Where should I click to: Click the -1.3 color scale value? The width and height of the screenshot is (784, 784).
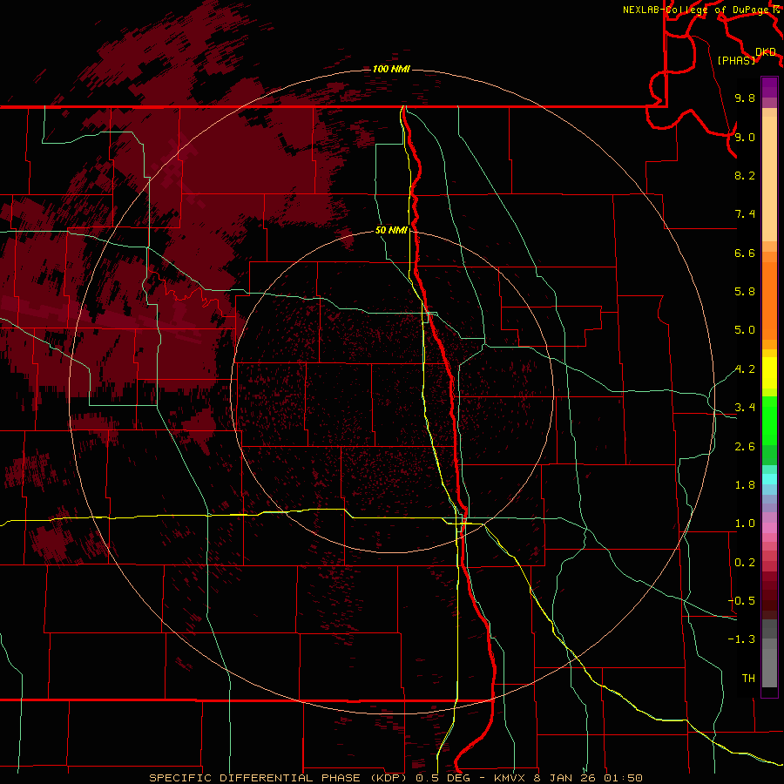pos(741,639)
